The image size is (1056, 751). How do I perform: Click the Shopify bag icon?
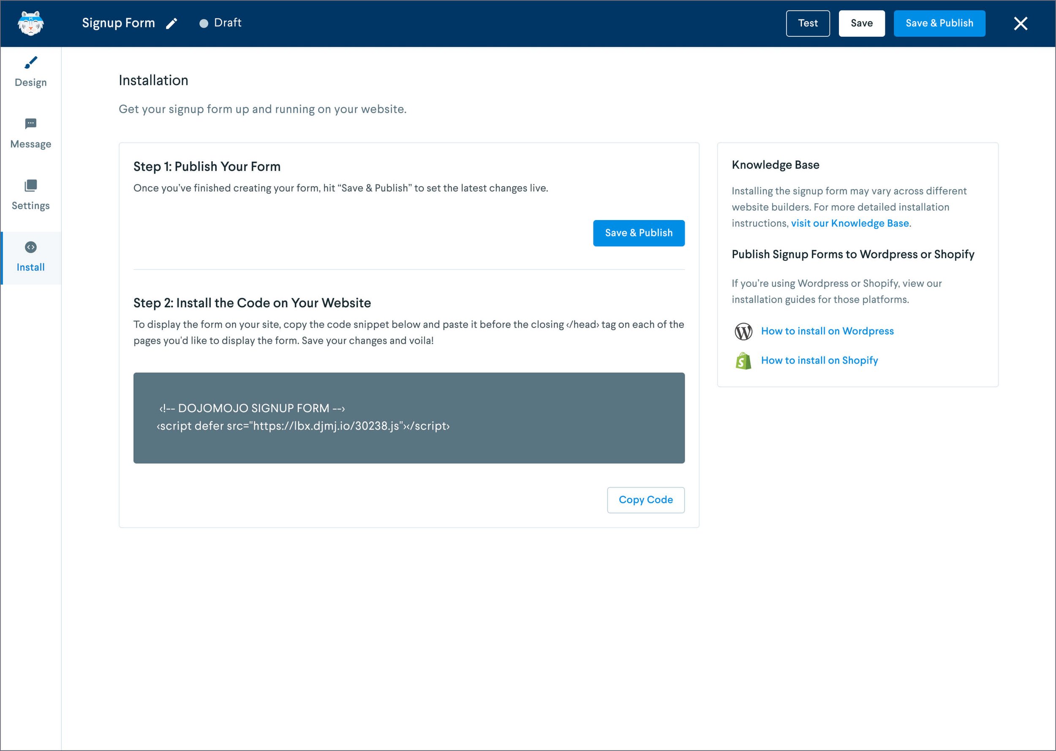[743, 361]
